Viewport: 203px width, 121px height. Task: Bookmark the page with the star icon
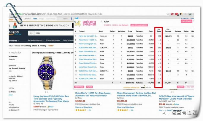pyautogui.click(x=168, y=14)
